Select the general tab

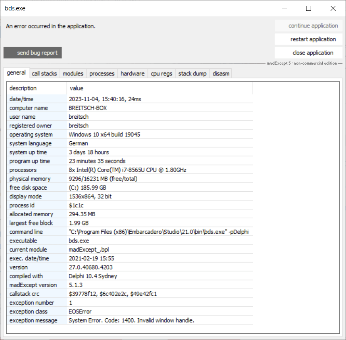point(16,73)
